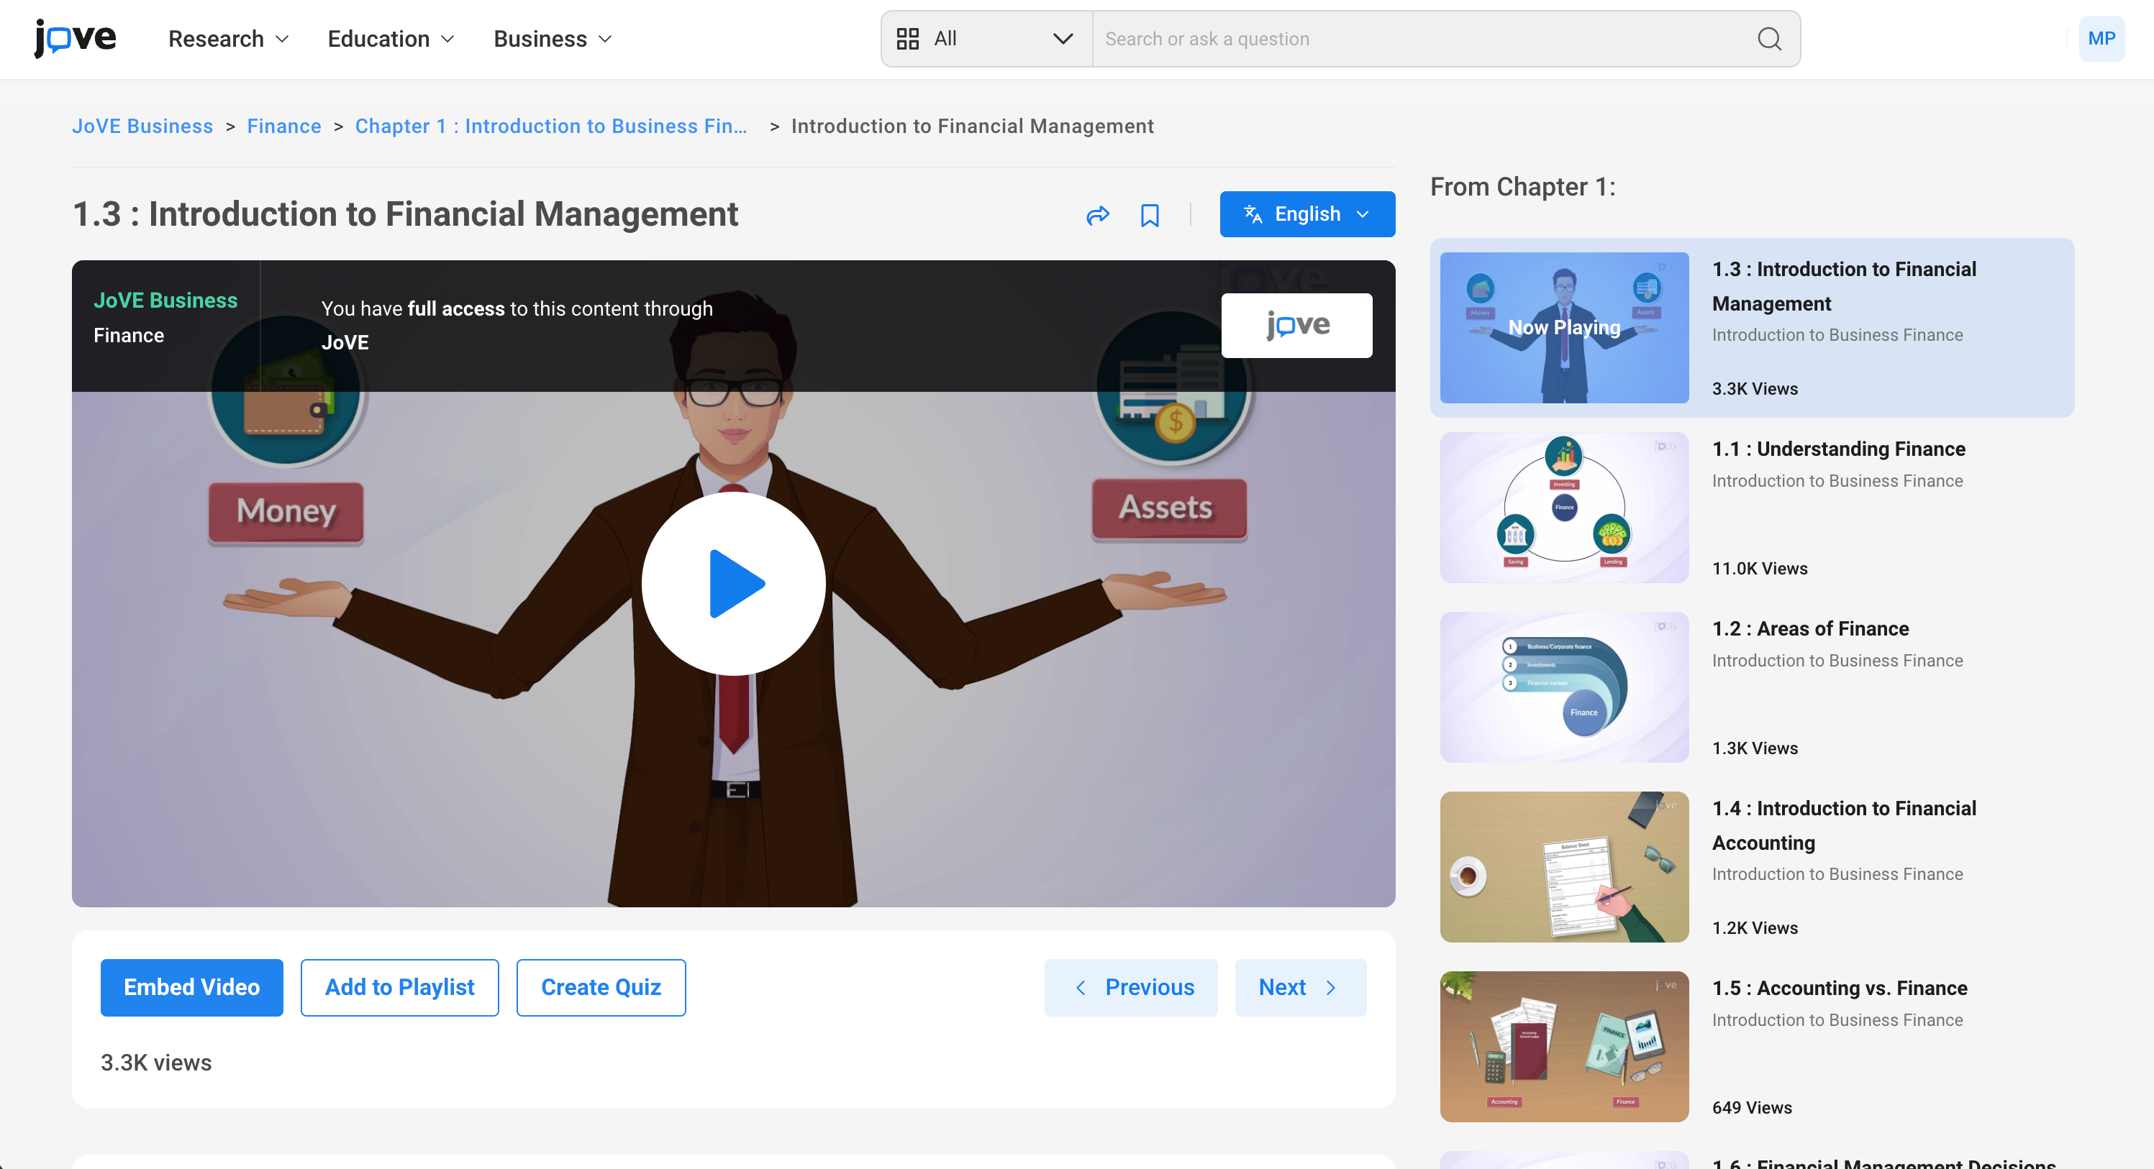Bookmark this video with the bookmark icon

tap(1150, 216)
